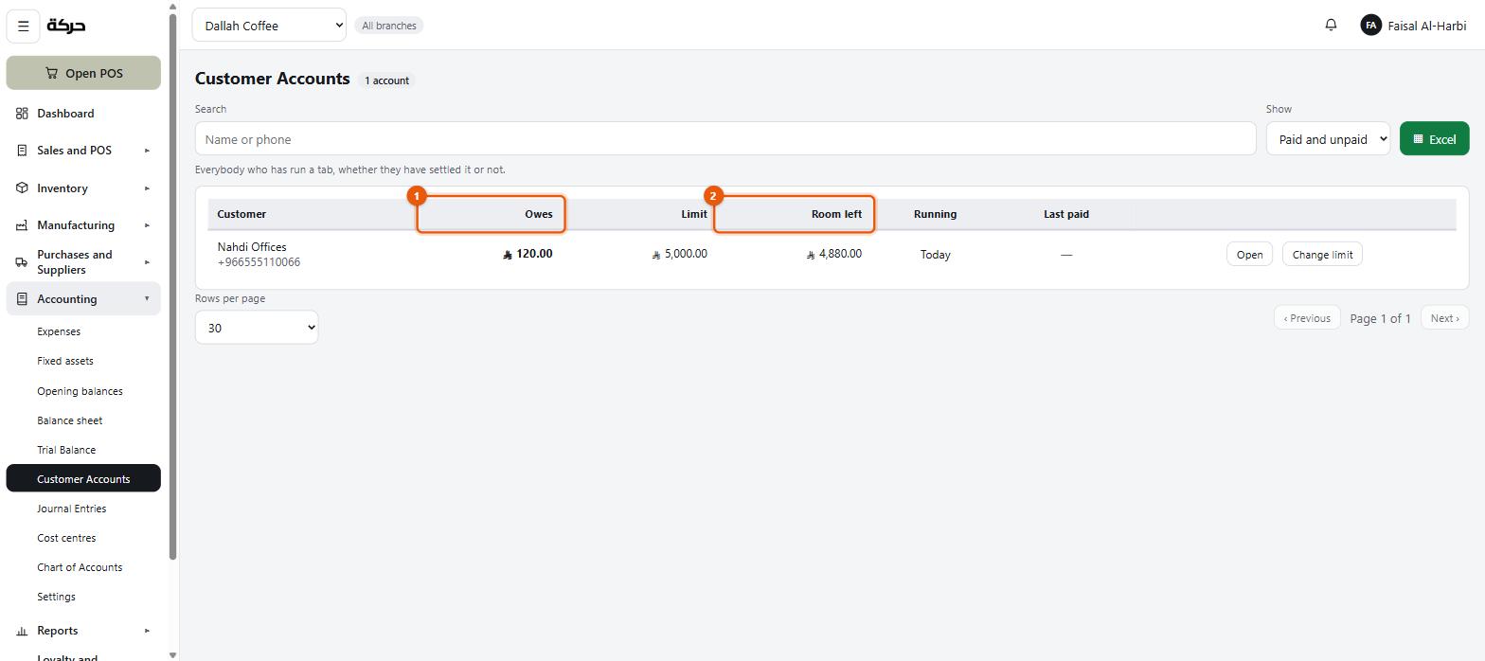Open the Dallah Coffee company dropdown

pyautogui.click(x=269, y=26)
